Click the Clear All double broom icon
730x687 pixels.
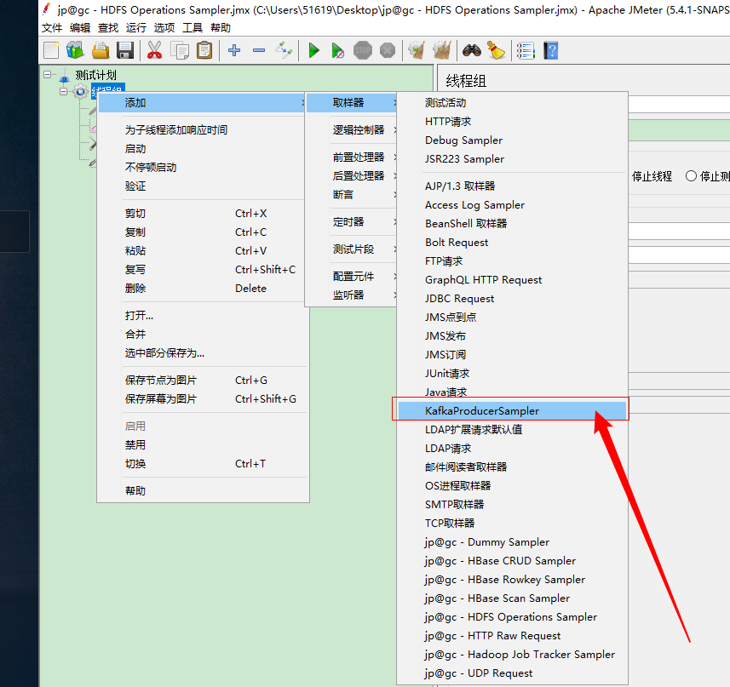tap(442, 50)
